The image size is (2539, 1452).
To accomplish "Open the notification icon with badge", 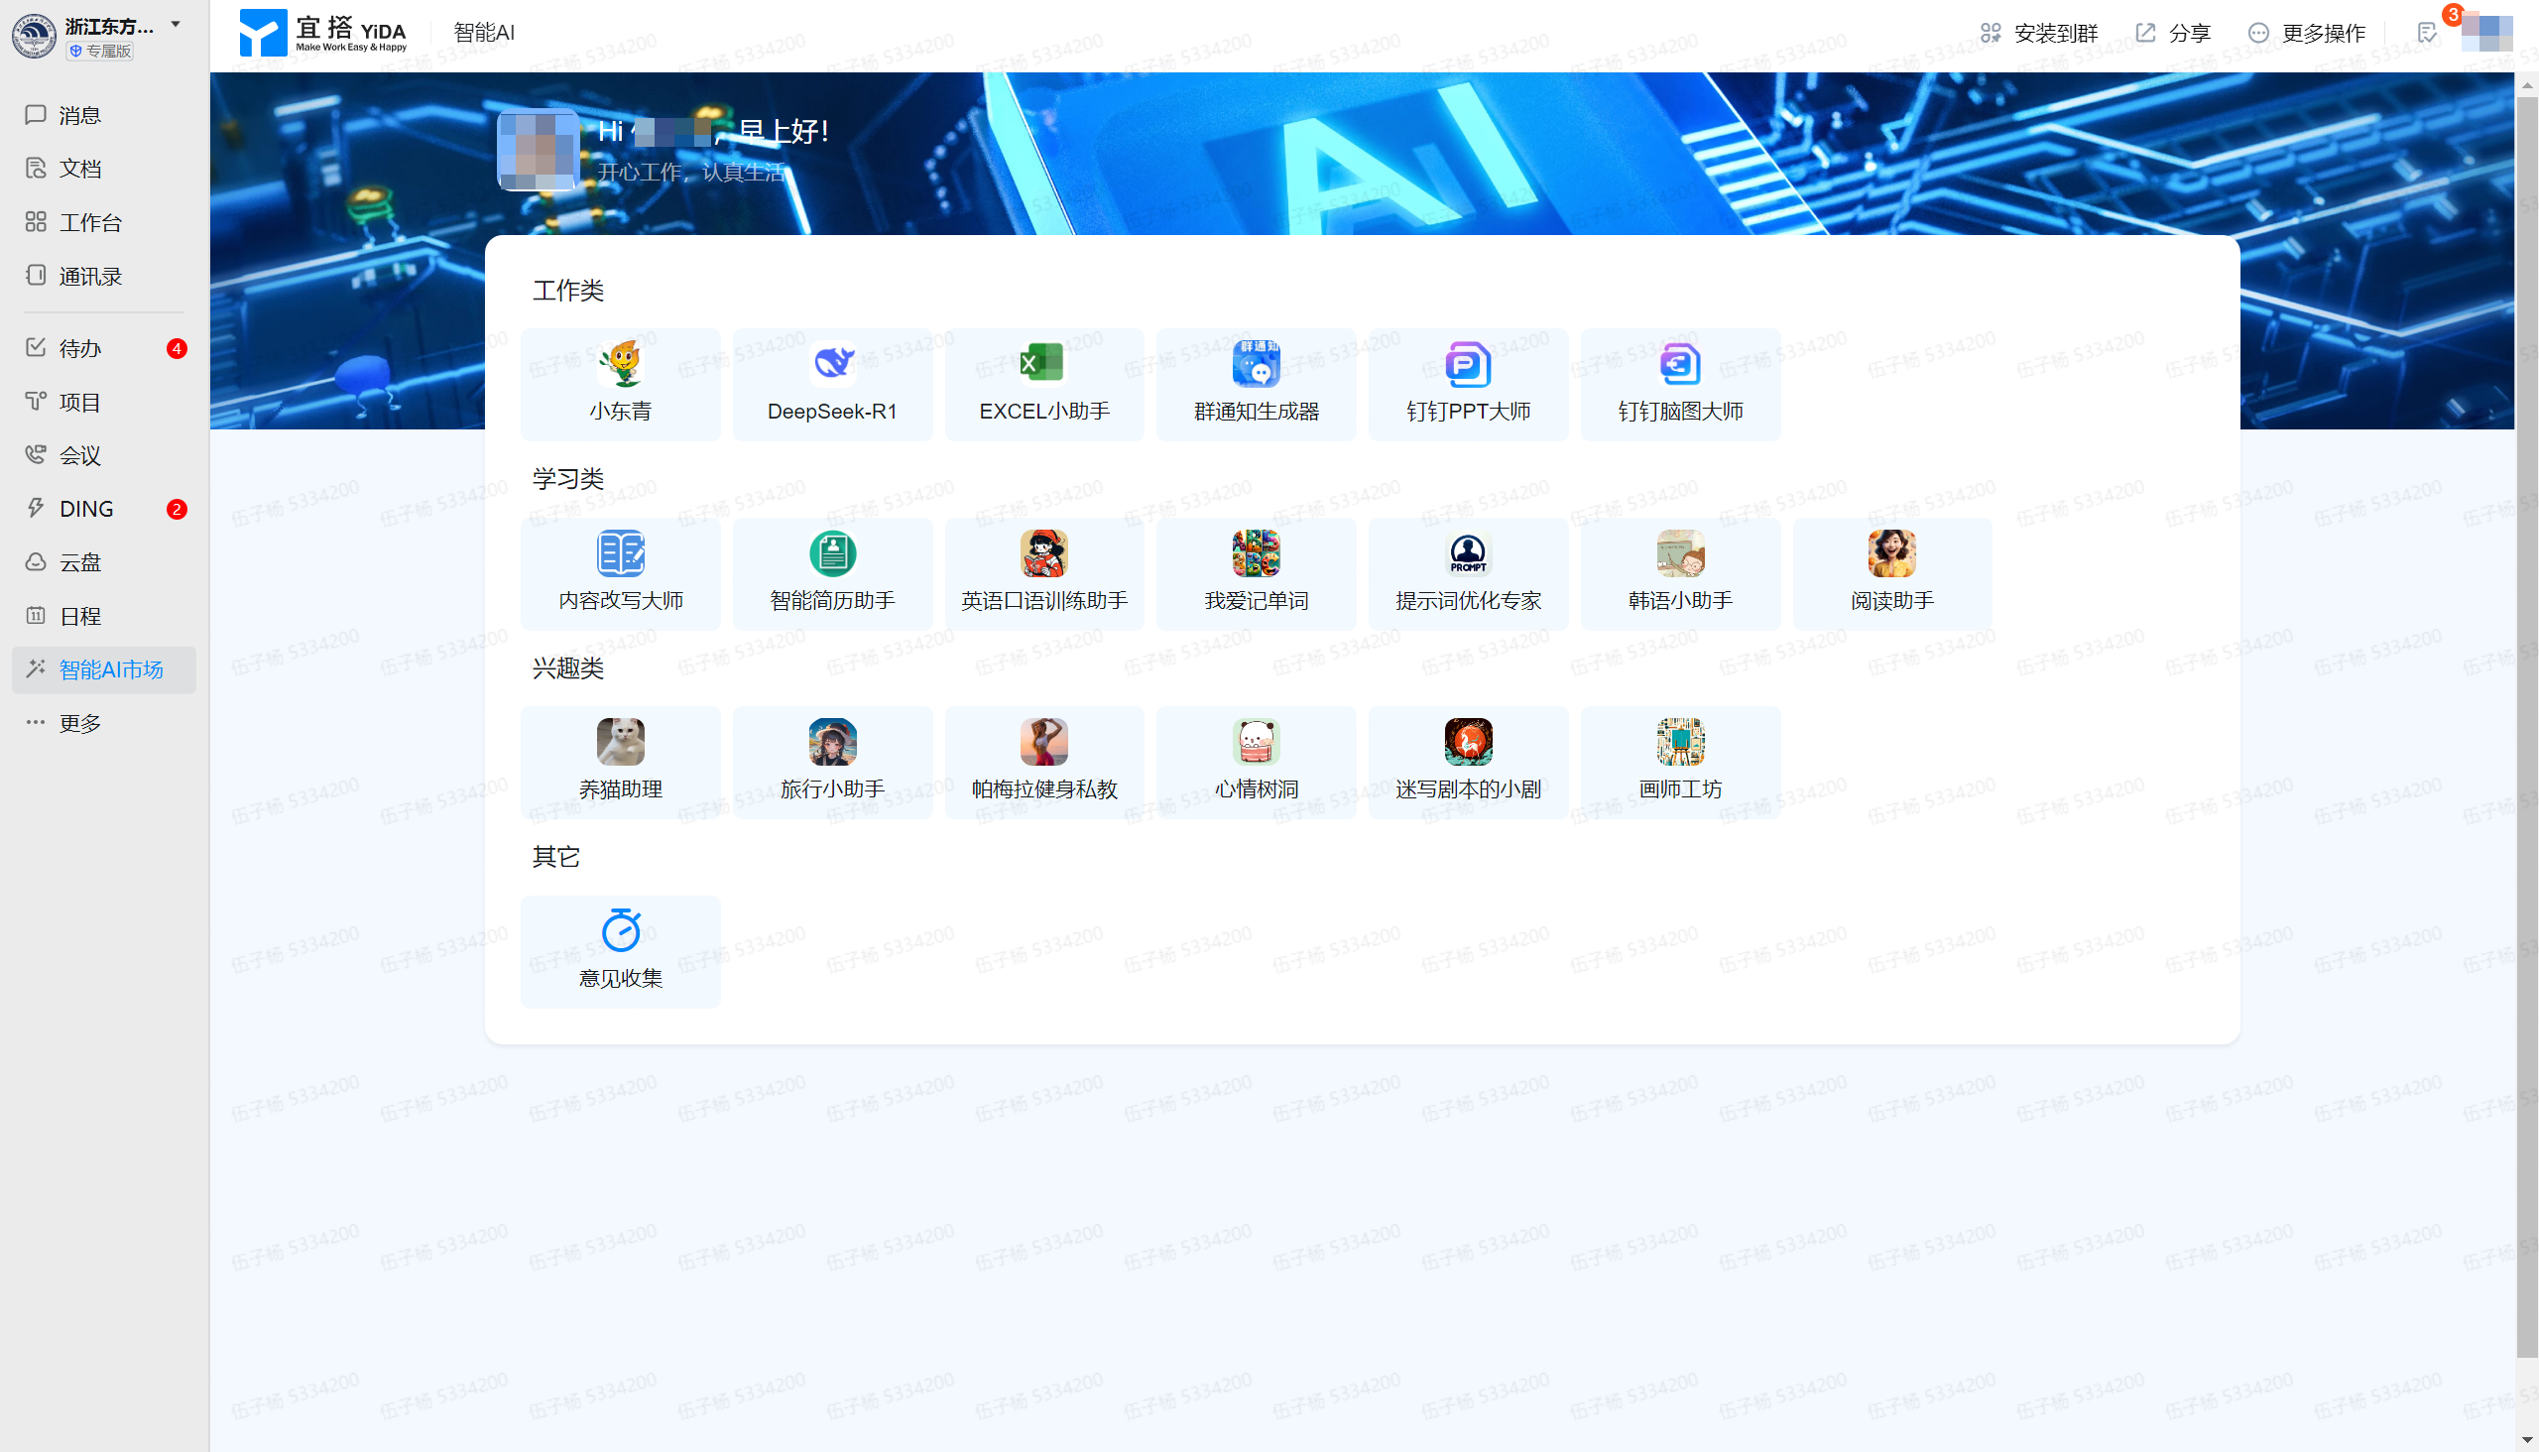I will pyautogui.click(x=2427, y=33).
